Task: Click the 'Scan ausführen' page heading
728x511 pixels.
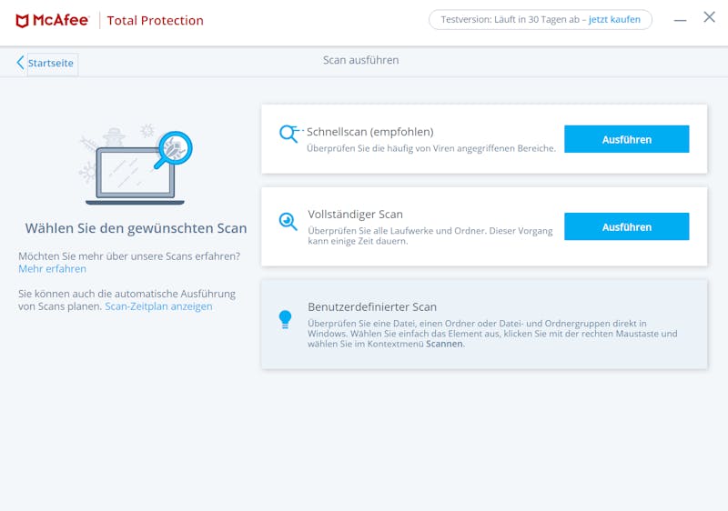Action: pos(360,60)
